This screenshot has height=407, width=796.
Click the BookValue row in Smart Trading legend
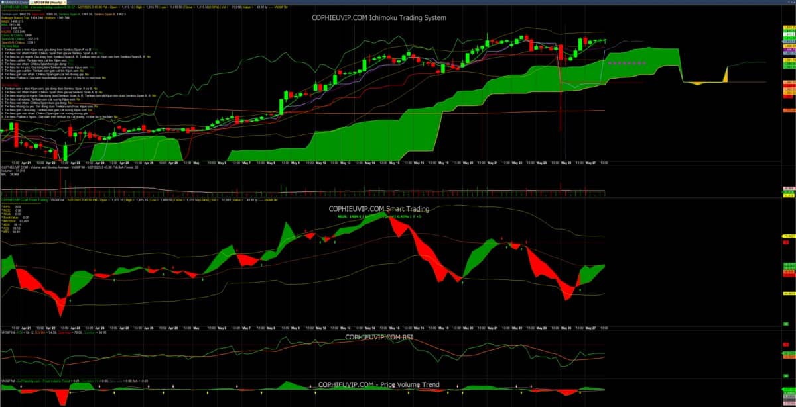(x=14, y=218)
